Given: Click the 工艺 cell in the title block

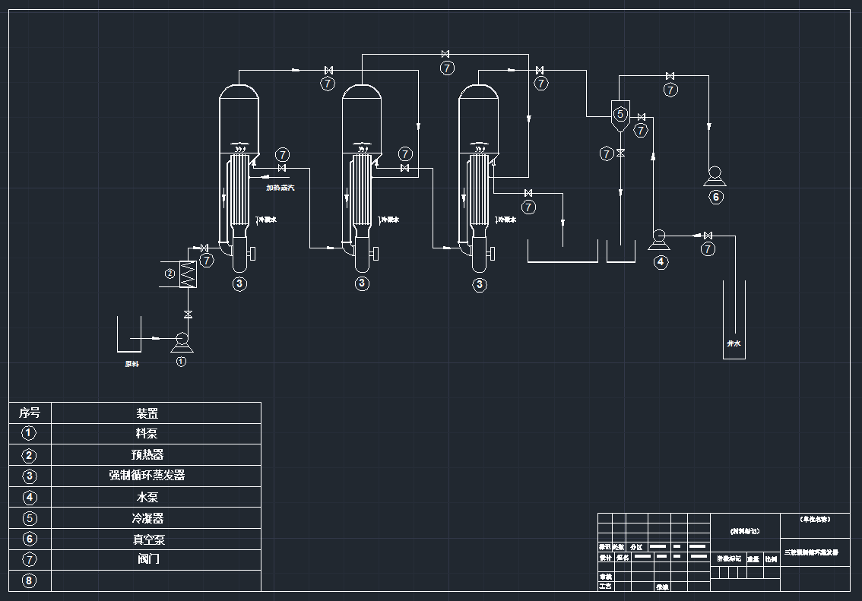Looking at the screenshot, I should 605,586.
